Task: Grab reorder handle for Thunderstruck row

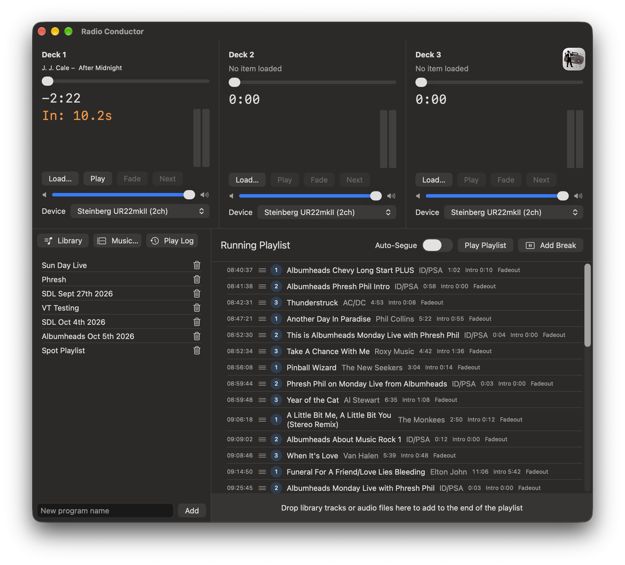Action: (x=262, y=302)
